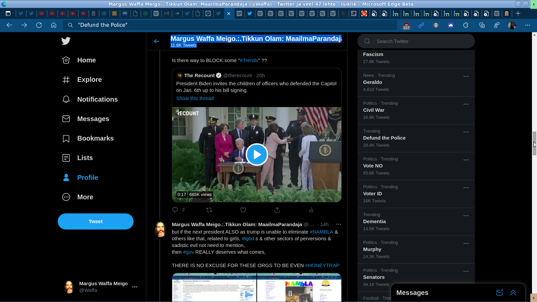Open the Bookmarks menu item
The image size is (537, 302).
pyautogui.click(x=95, y=139)
